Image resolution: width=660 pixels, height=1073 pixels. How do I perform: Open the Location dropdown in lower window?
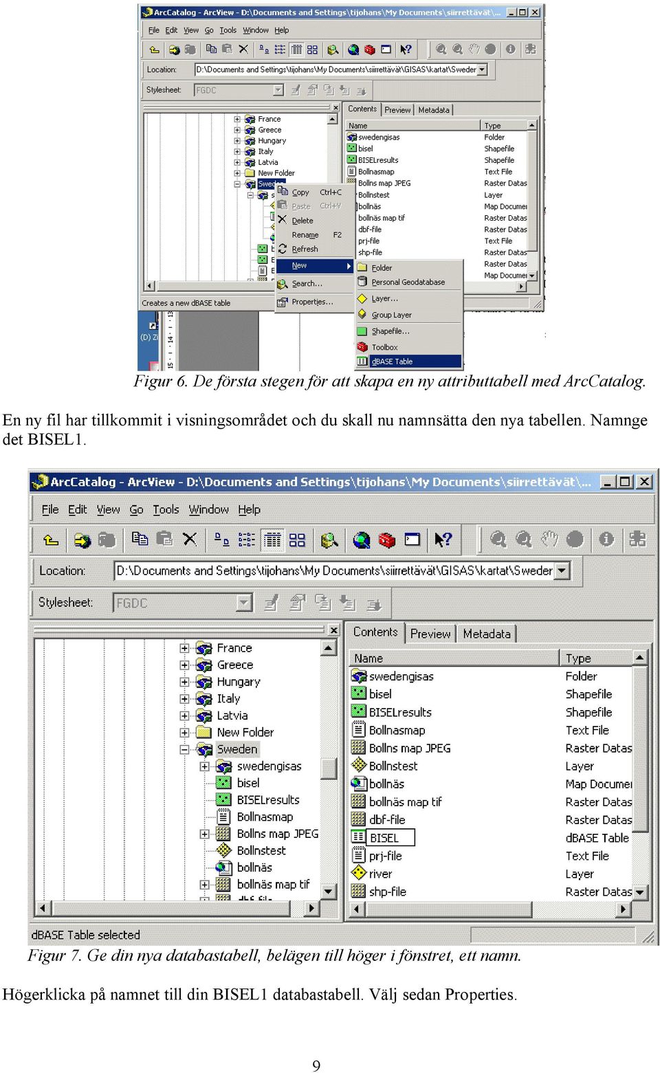pyautogui.click(x=562, y=571)
